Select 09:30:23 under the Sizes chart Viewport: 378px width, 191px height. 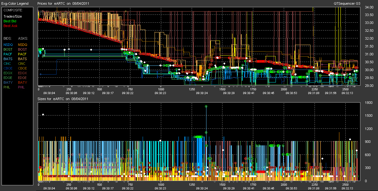pos(161,188)
